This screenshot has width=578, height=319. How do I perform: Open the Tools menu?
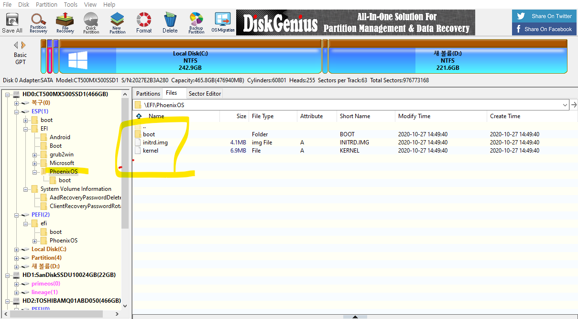point(71,4)
